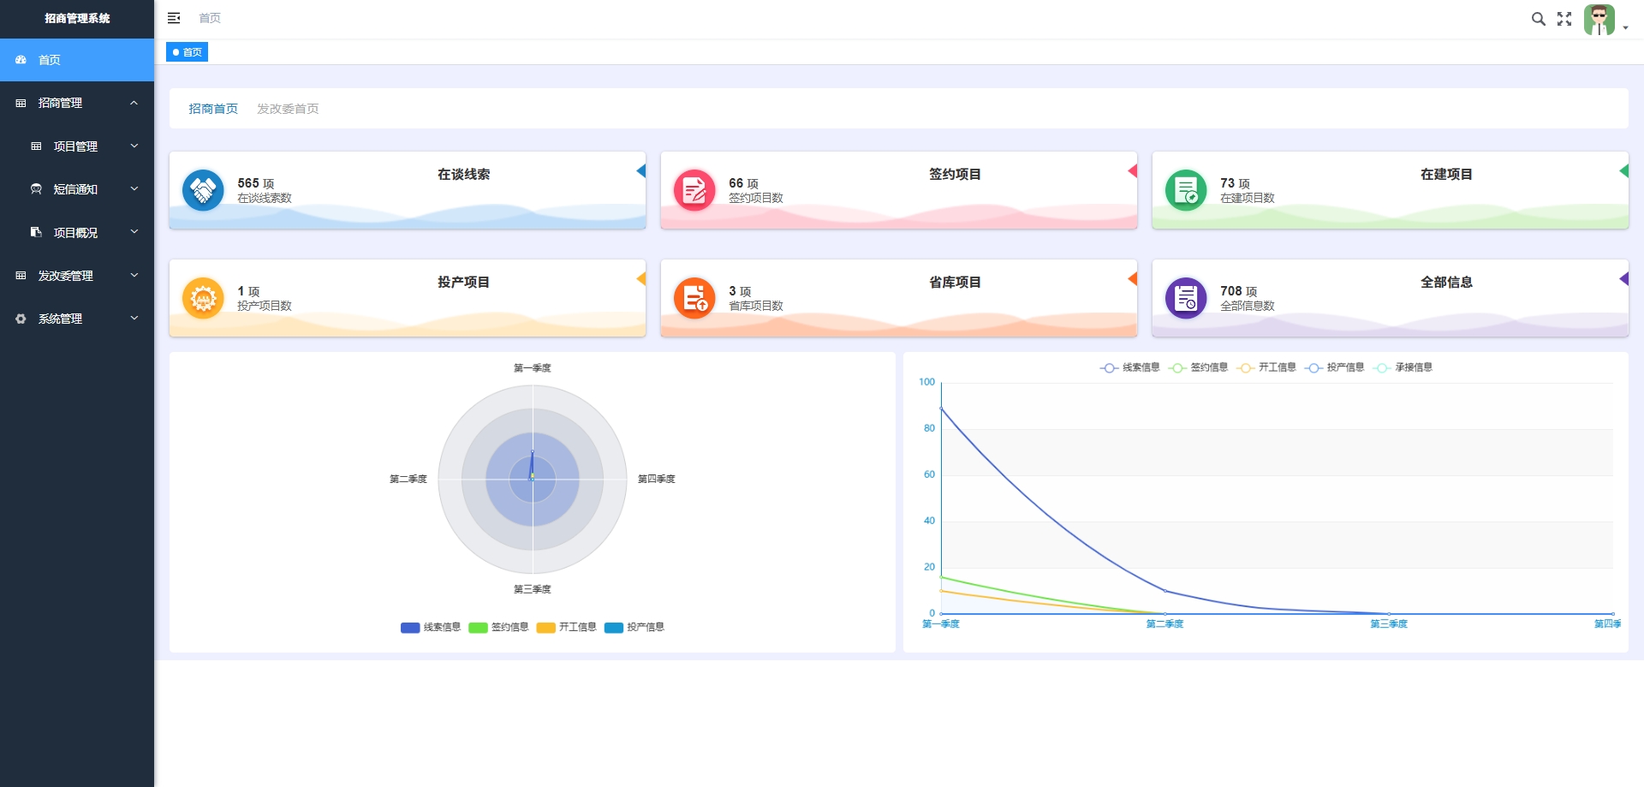Toggle 线索信息 series in line chart legend
This screenshot has height=787, width=1644.
point(1130,367)
